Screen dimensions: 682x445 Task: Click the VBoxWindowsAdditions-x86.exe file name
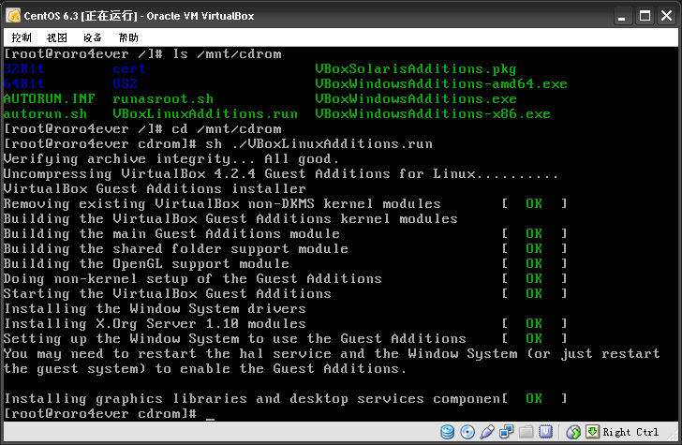coord(433,114)
